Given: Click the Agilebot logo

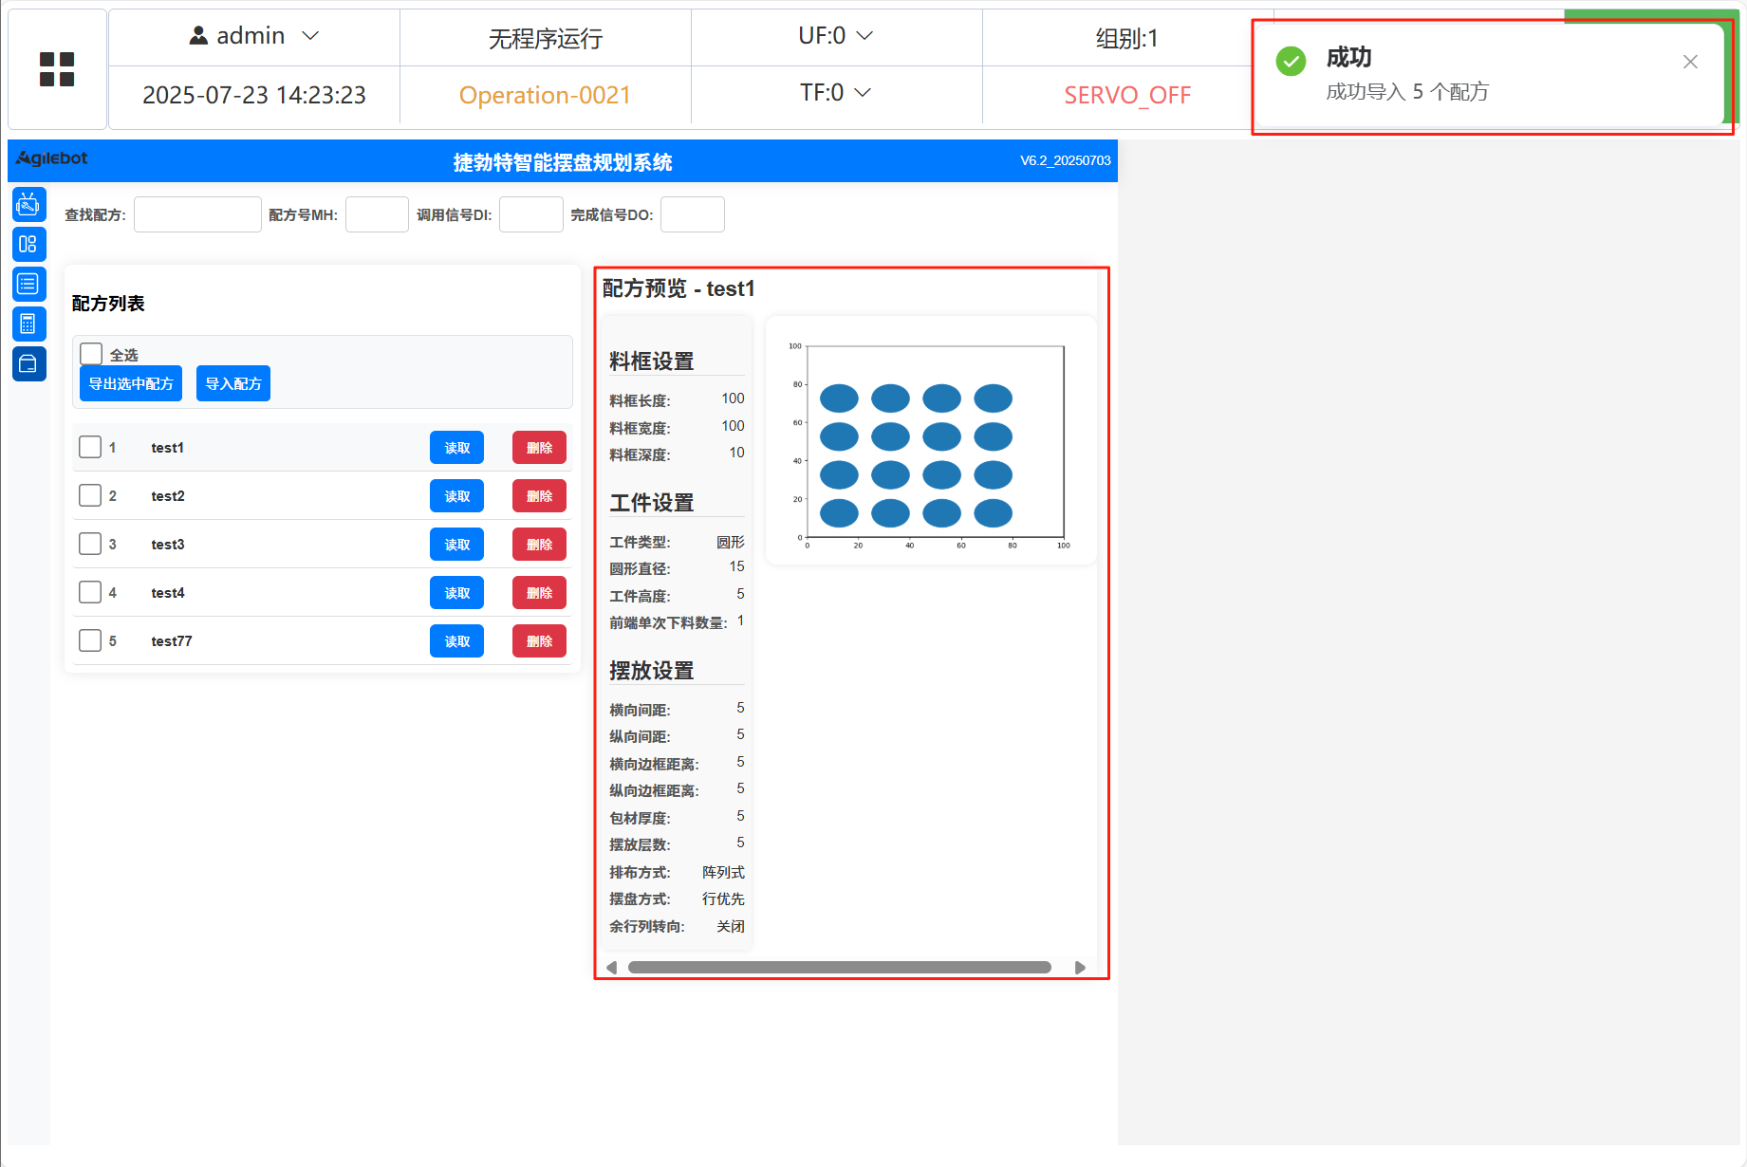Looking at the screenshot, I should click(52, 158).
